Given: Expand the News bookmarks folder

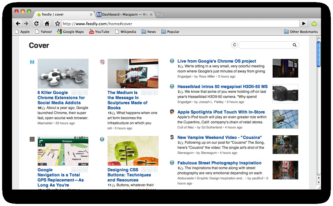Looking at the screenshot, I should click(149, 32).
